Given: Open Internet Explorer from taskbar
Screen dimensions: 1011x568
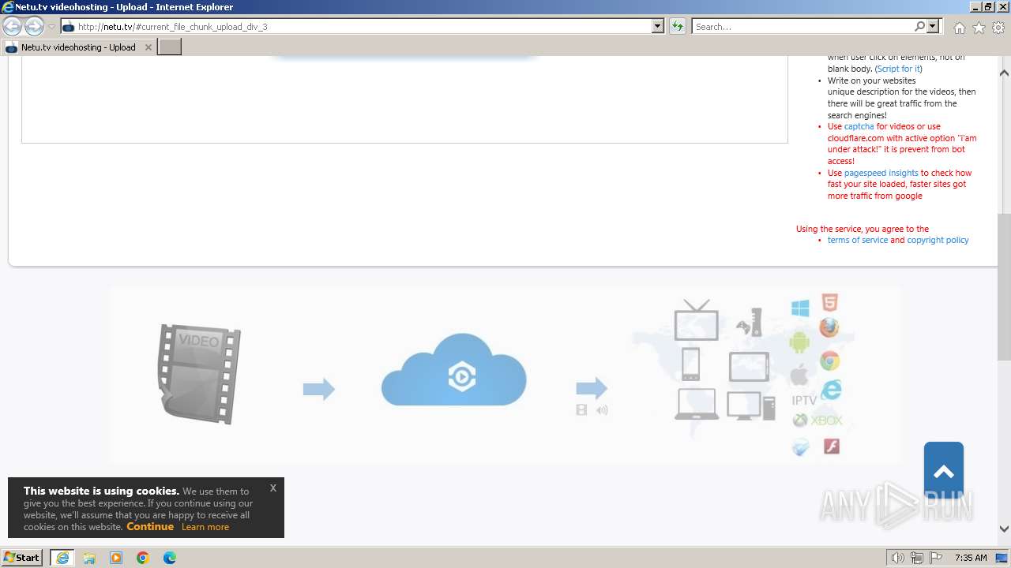Looking at the screenshot, I should (x=62, y=558).
